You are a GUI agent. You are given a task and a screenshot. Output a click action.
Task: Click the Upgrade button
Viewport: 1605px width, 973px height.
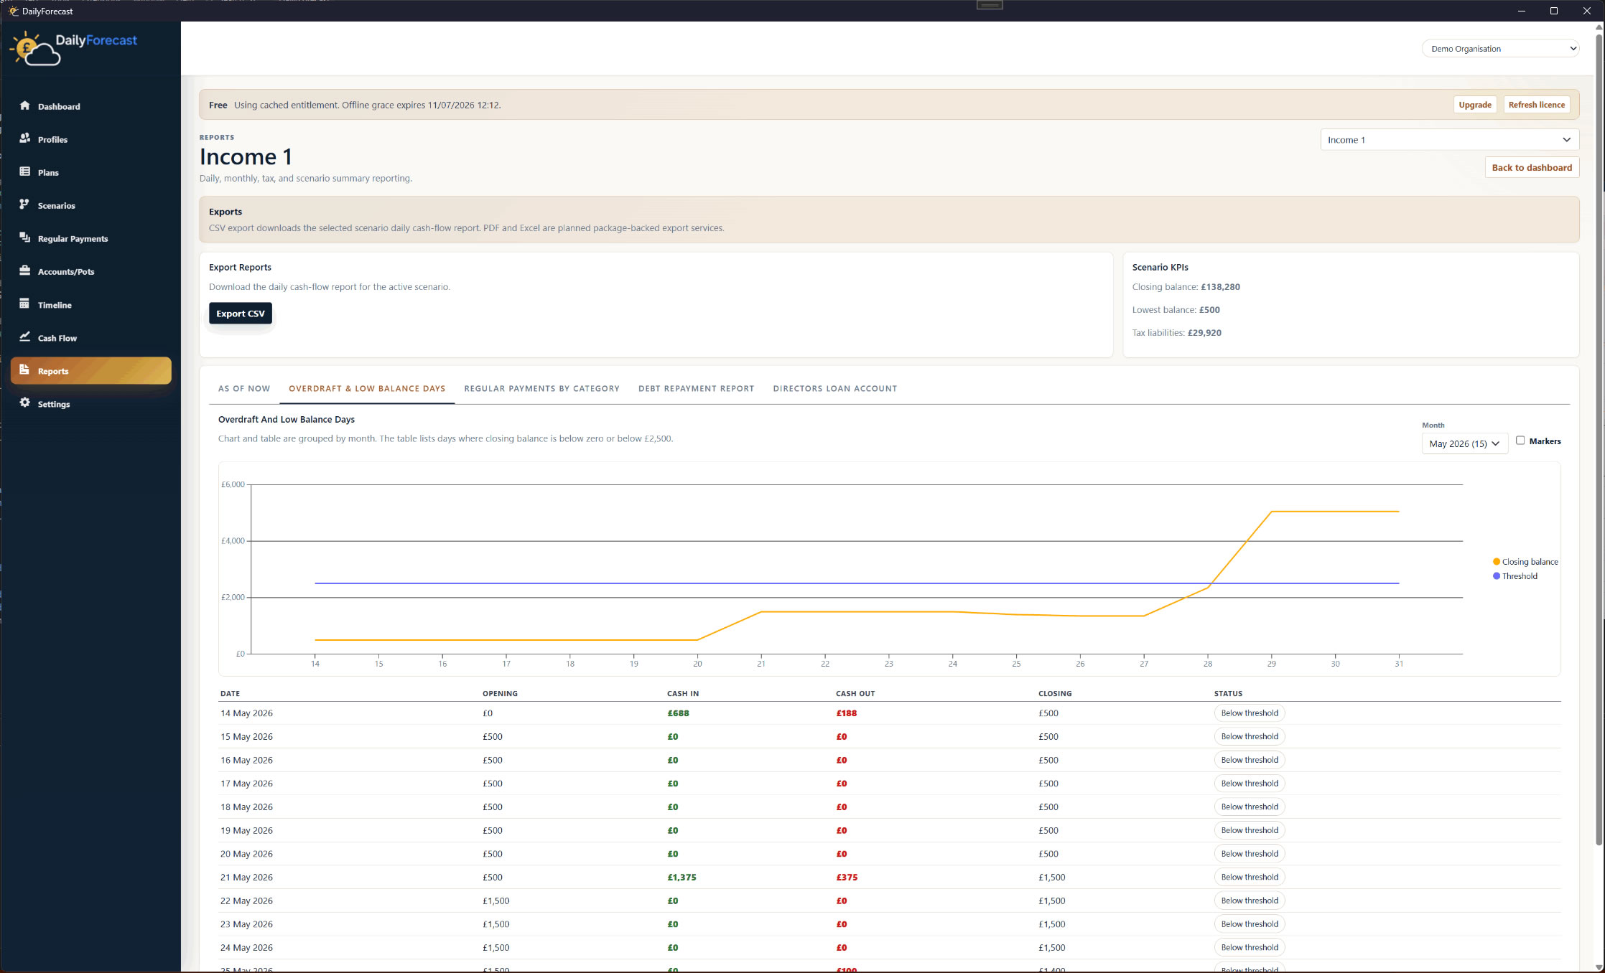(1475, 105)
